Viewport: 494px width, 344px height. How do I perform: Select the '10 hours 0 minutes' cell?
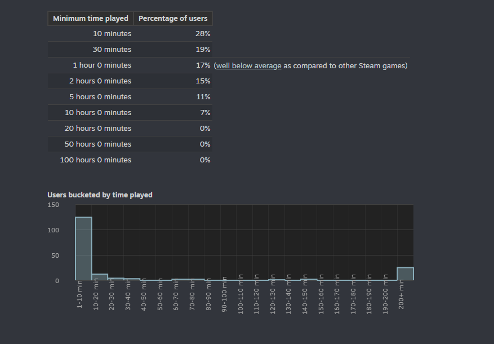pos(91,112)
